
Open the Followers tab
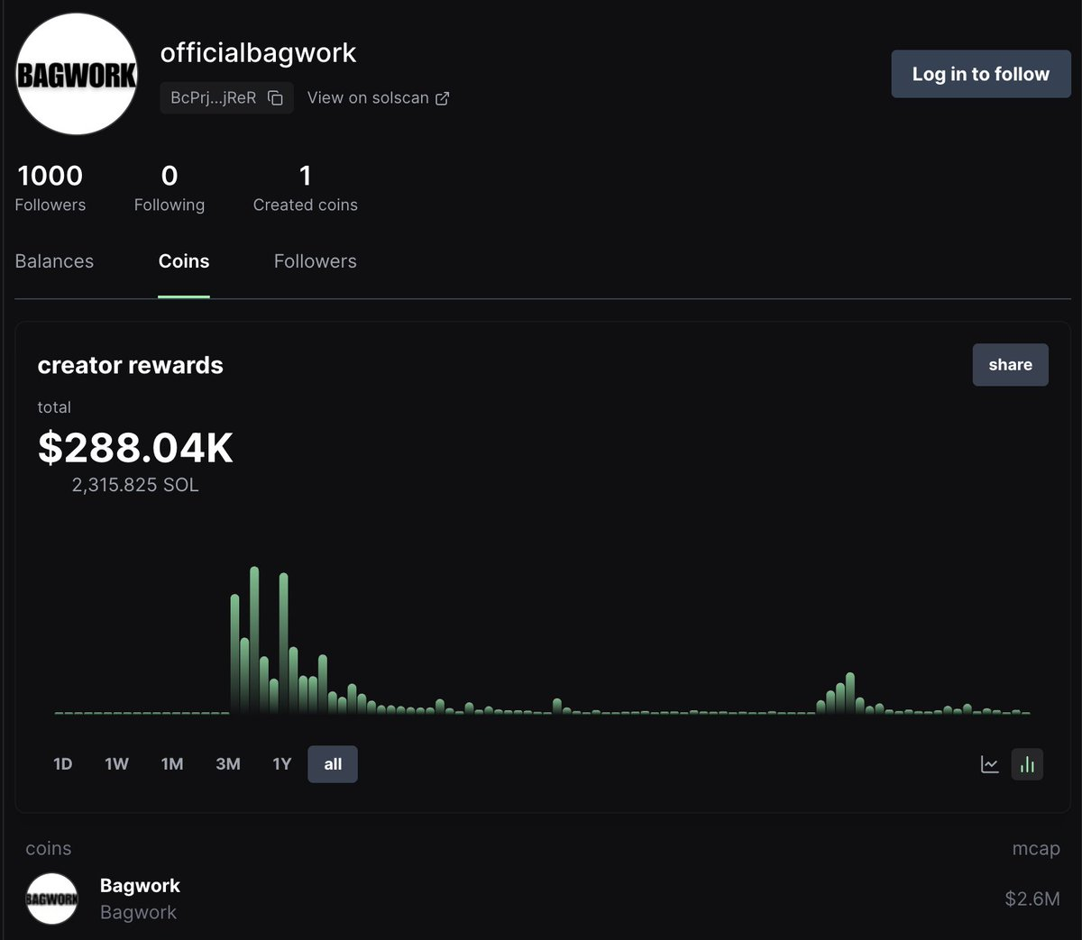coord(315,260)
